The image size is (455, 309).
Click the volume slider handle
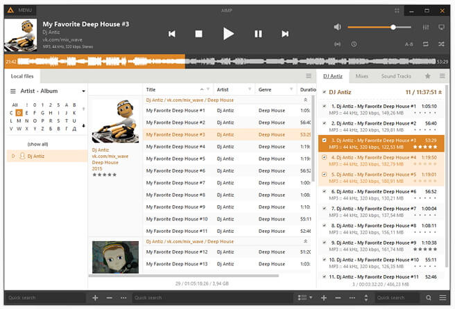(393, 27)
